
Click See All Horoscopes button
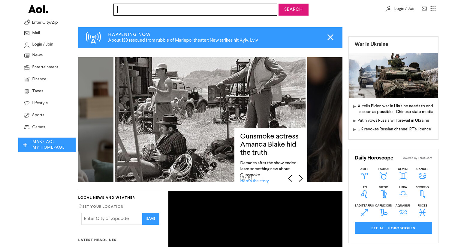pyautogui.click(x=393, y=228)
